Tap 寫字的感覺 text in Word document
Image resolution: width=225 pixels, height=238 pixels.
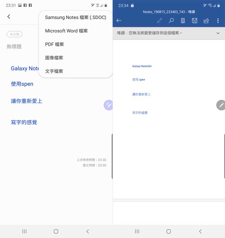(140, 113)
